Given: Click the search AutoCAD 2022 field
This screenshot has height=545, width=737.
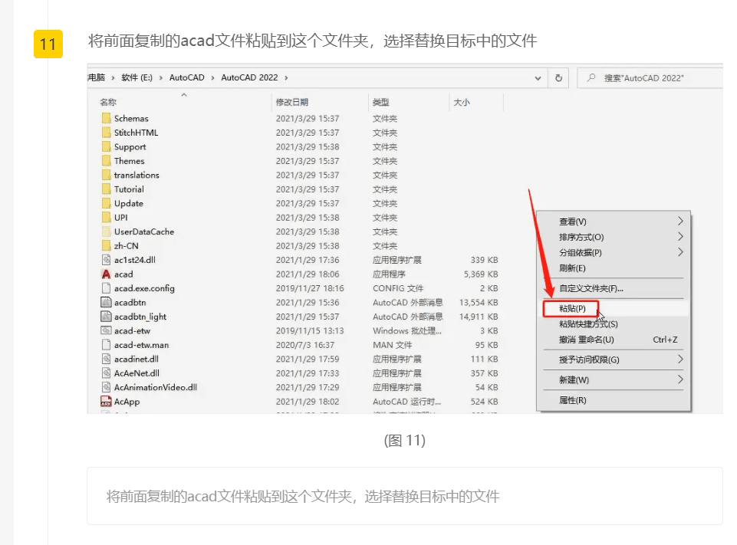Looking at the screenshot, I should coord(652,78).
